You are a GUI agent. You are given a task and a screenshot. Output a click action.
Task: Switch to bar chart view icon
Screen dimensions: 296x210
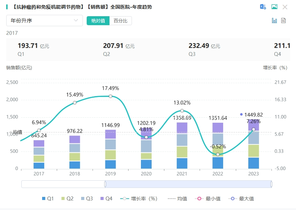274,20
